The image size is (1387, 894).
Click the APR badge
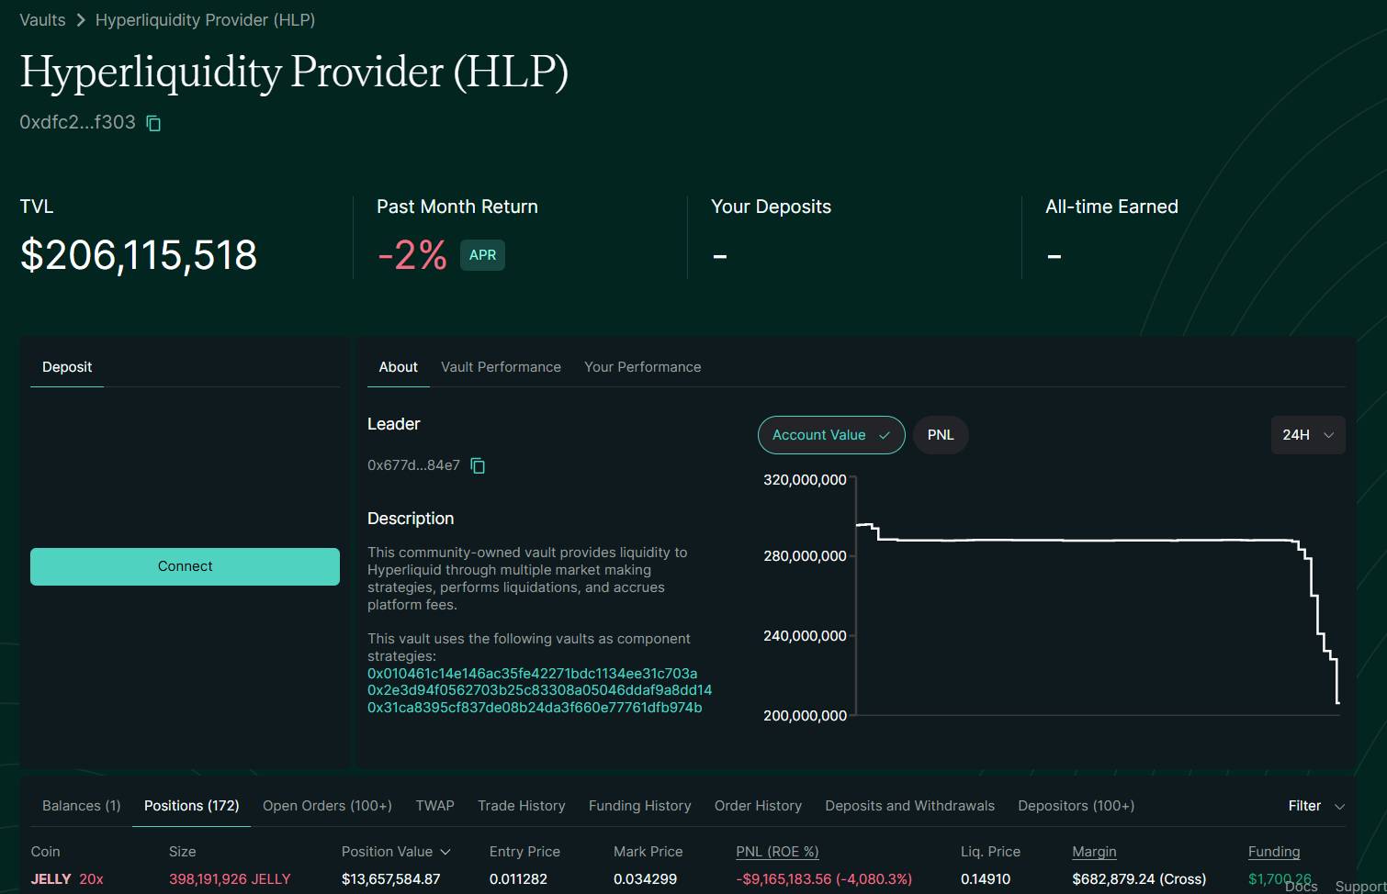[x=482, y=255]
